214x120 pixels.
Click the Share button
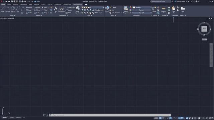(x=37, y=1)
